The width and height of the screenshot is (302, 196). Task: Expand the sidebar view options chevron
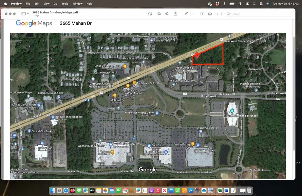coord(28,14)
